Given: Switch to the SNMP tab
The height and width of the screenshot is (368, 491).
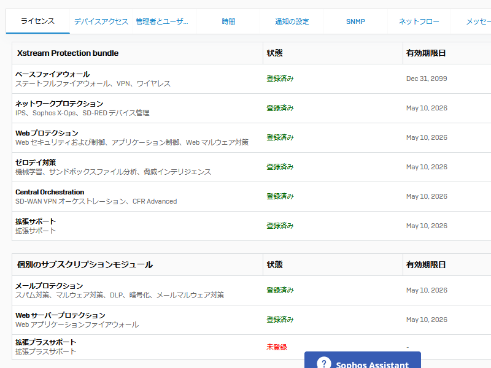Looking at the screenshot, I should pyautogui.click(x=355, y=21).
